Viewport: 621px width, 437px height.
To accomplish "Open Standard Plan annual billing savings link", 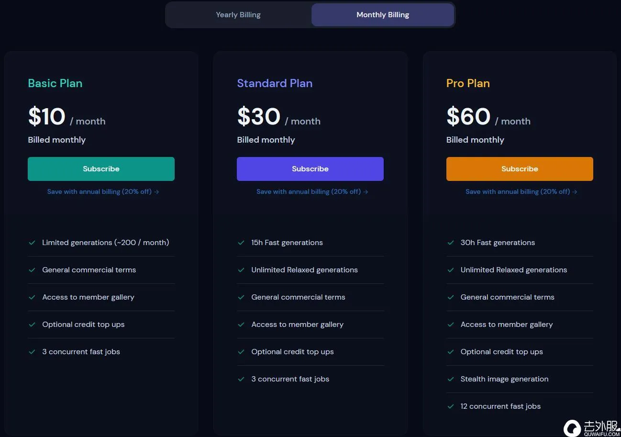I will 312,191.
